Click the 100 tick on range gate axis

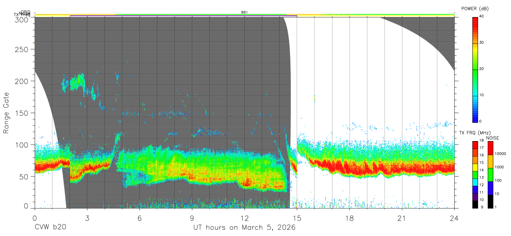22,144
